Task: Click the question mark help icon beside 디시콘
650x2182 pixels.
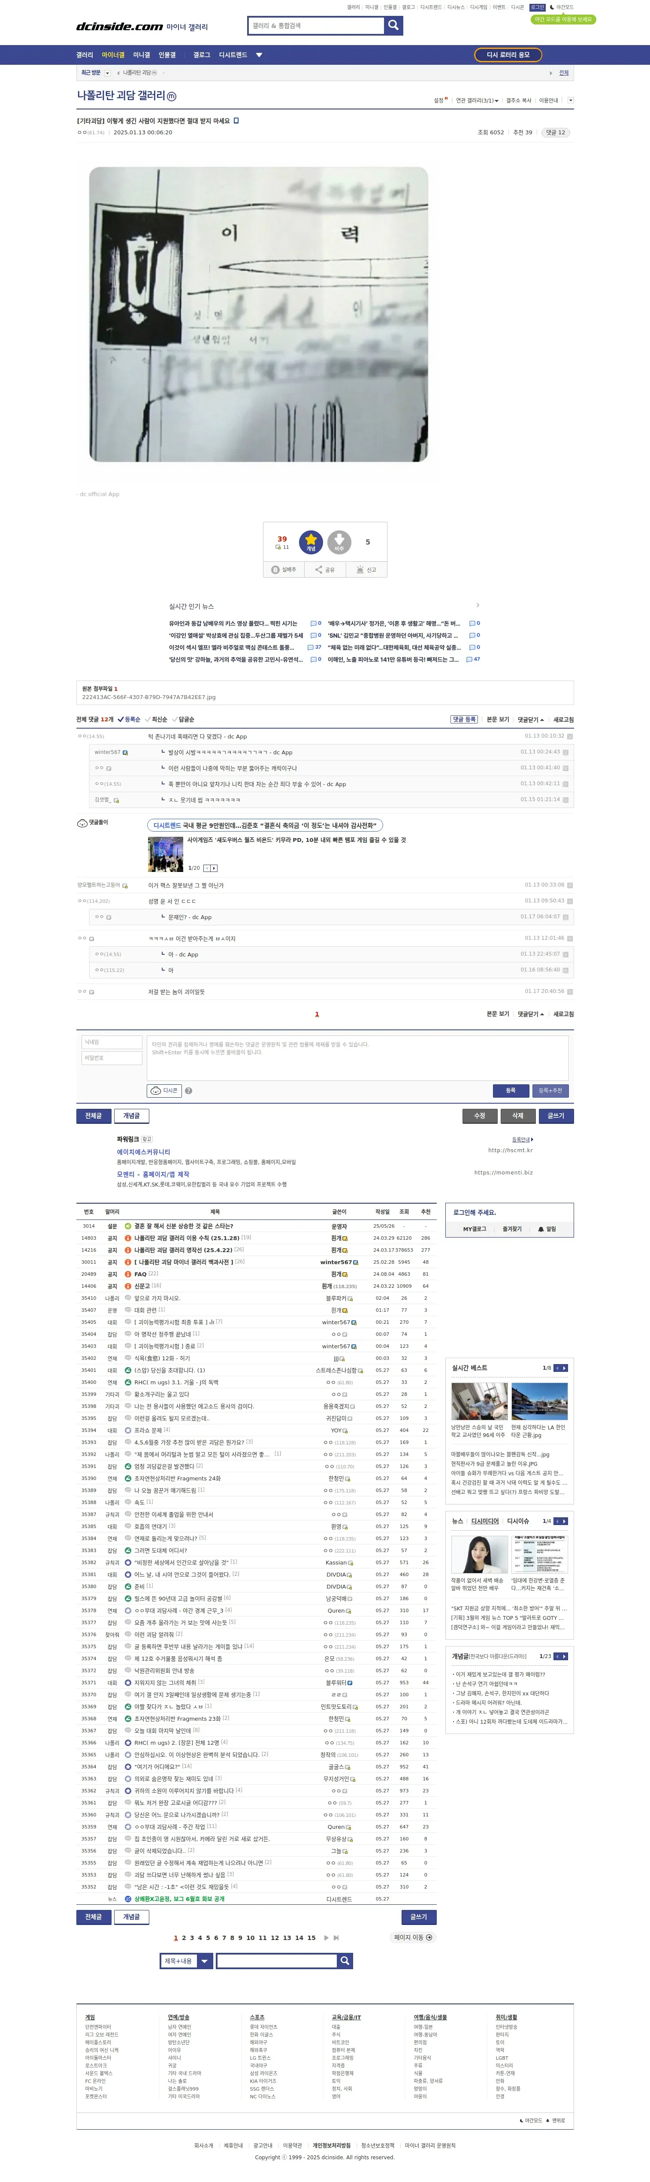Action: [x=188, y=1091]
